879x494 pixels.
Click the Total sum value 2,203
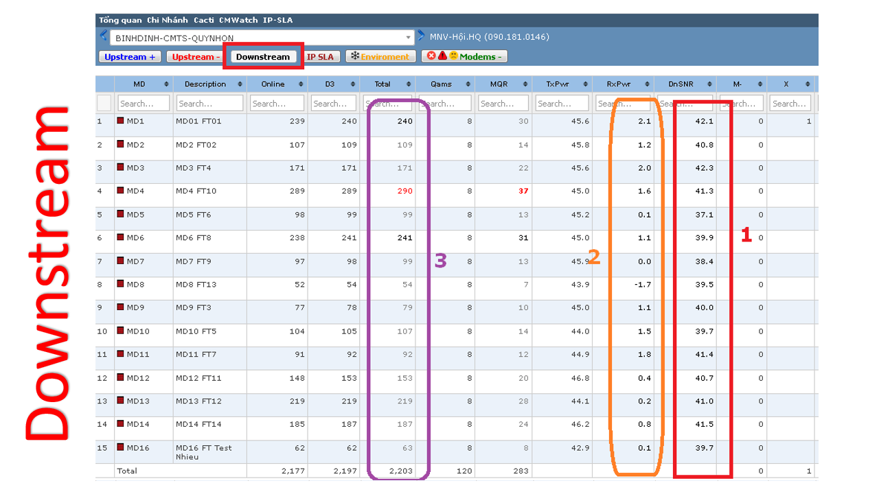click(401, 471)
